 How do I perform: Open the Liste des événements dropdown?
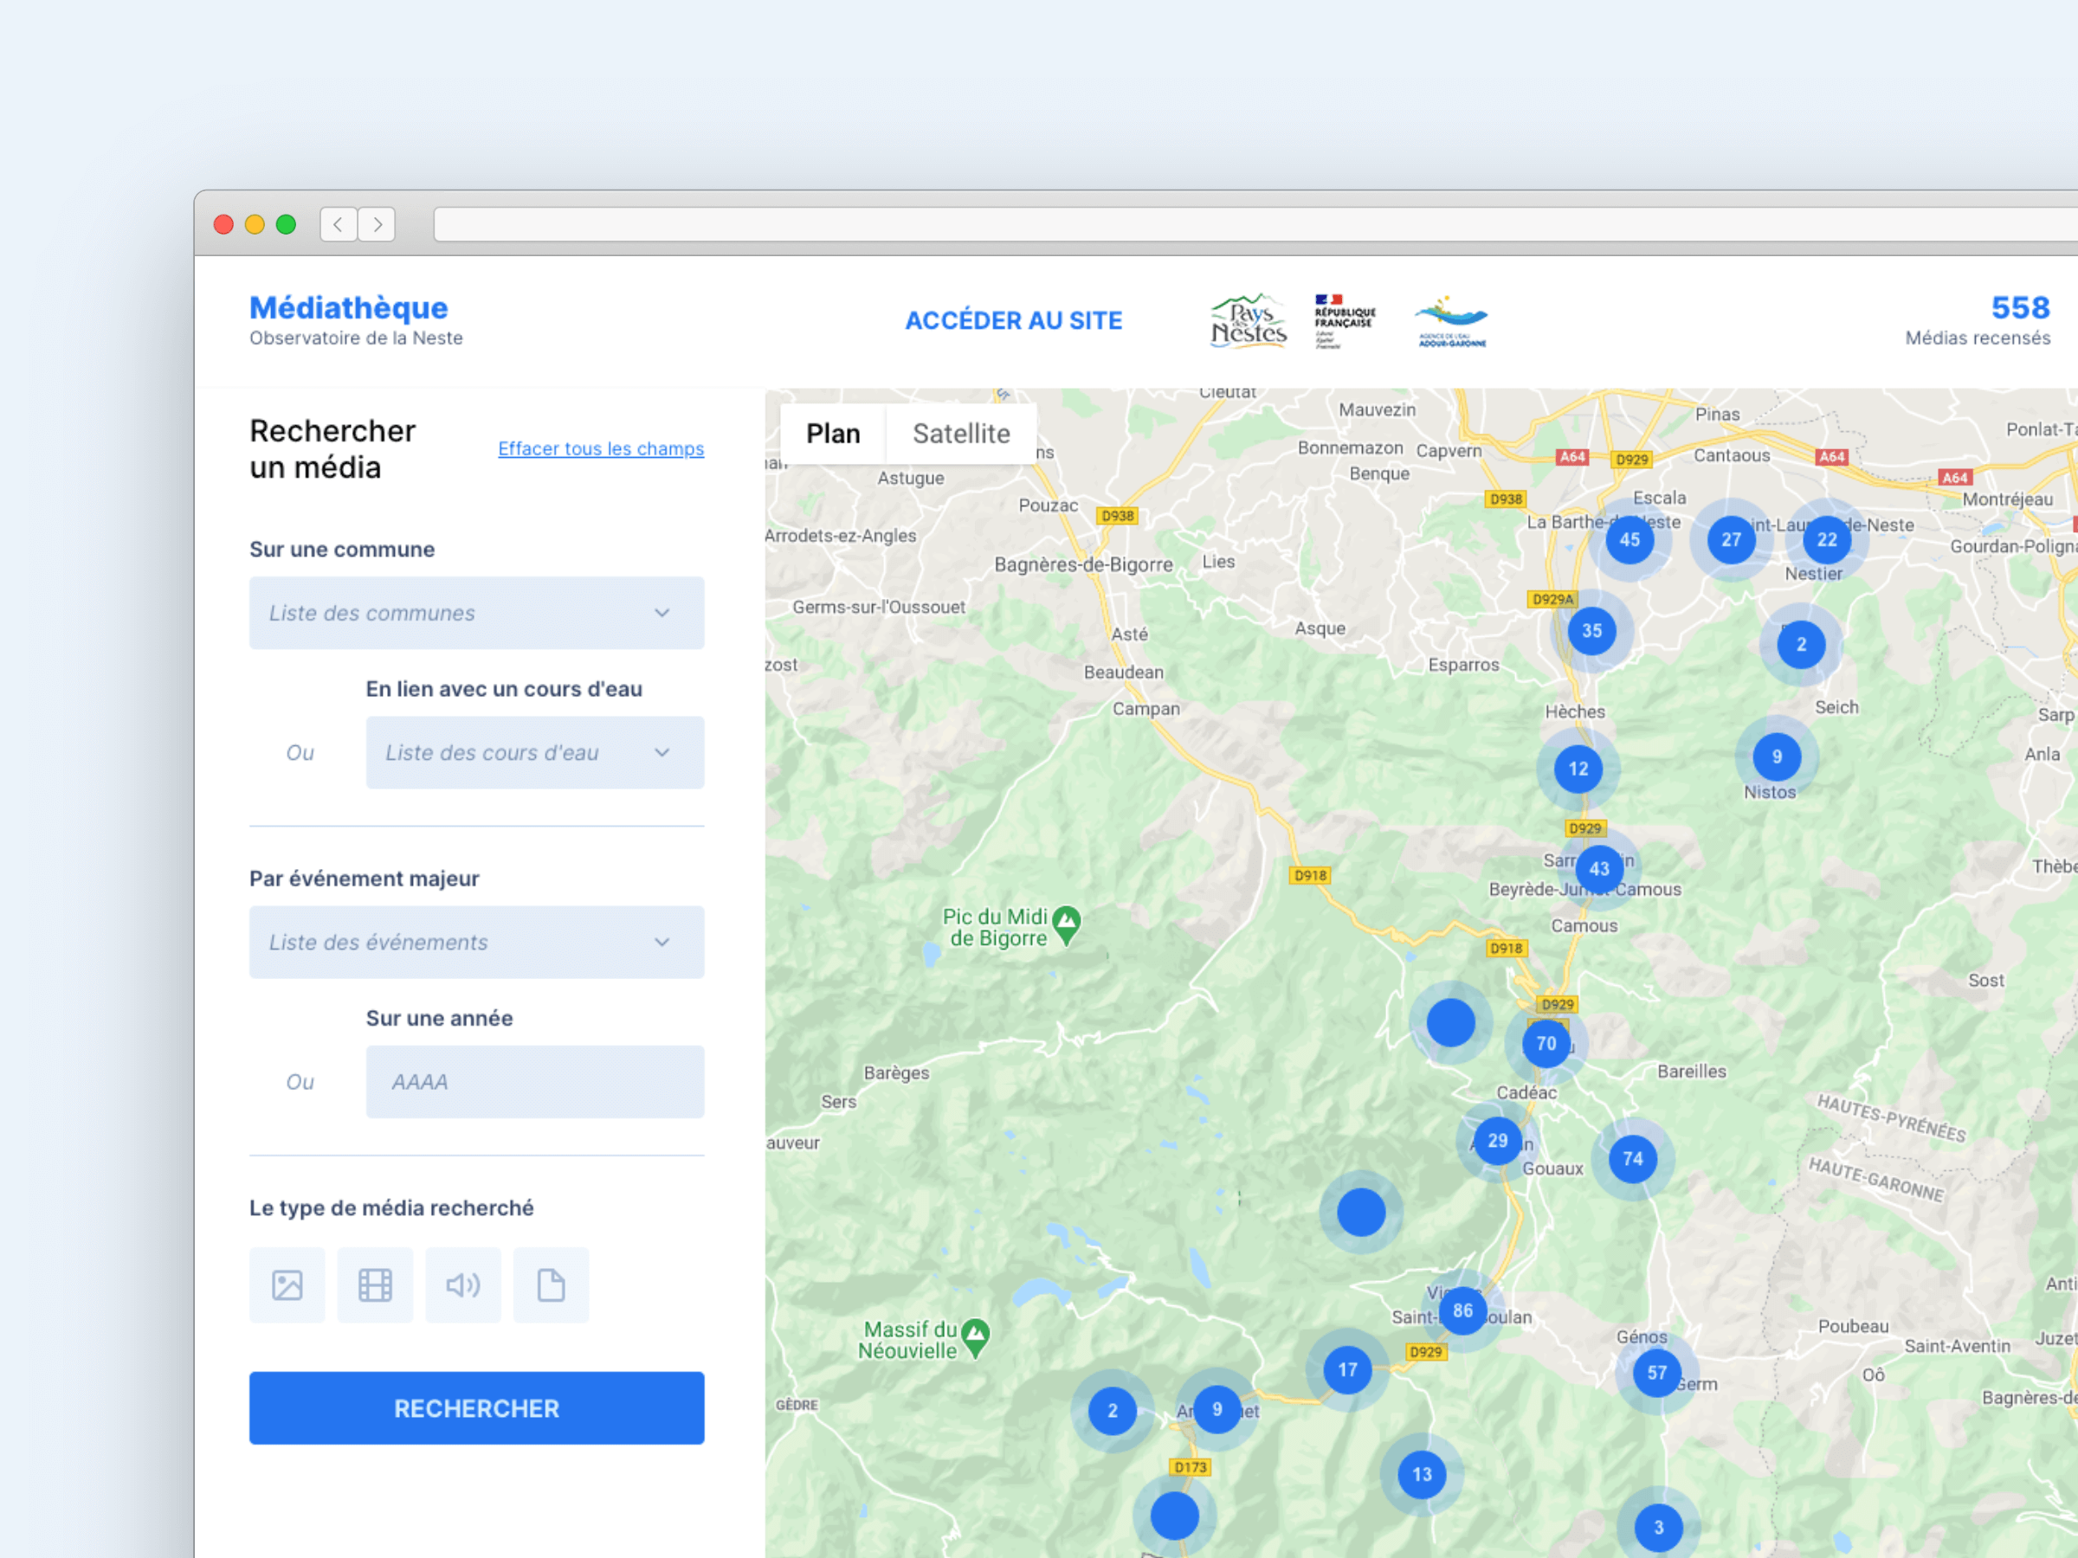(x=476, y=942)
